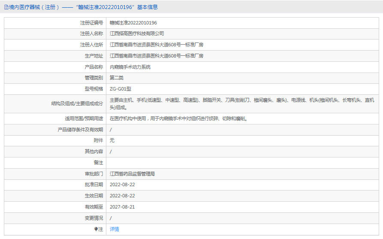Select the 无 value in the 附件 row
The width and height of the screenshot is (383, 239).
tap(112, 140)
